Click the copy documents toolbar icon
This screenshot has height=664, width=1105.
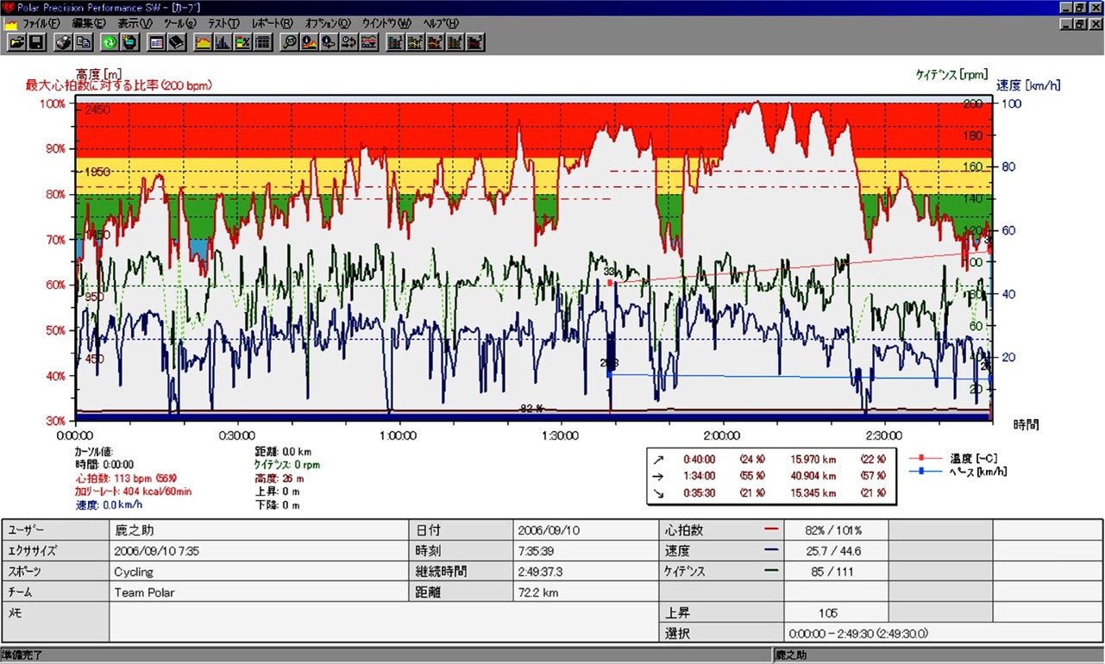(x=83, y=42)
